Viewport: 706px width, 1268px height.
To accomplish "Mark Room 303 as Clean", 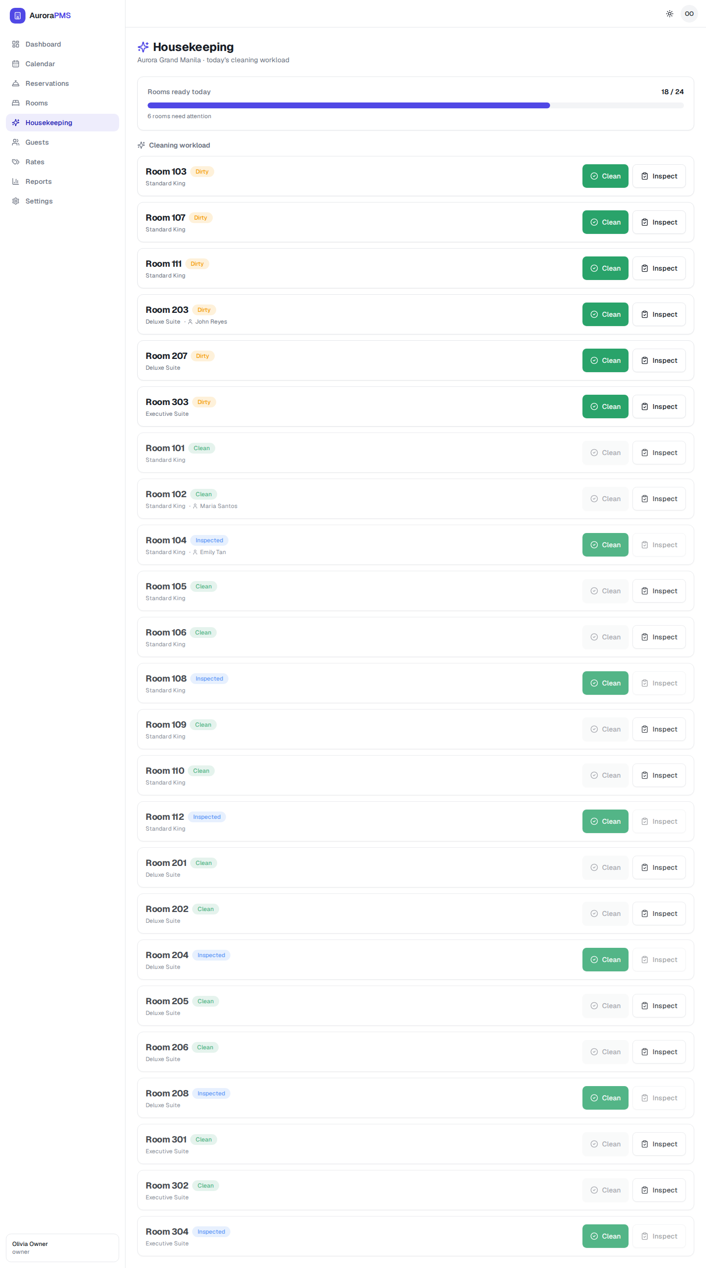I will (605, 406).
